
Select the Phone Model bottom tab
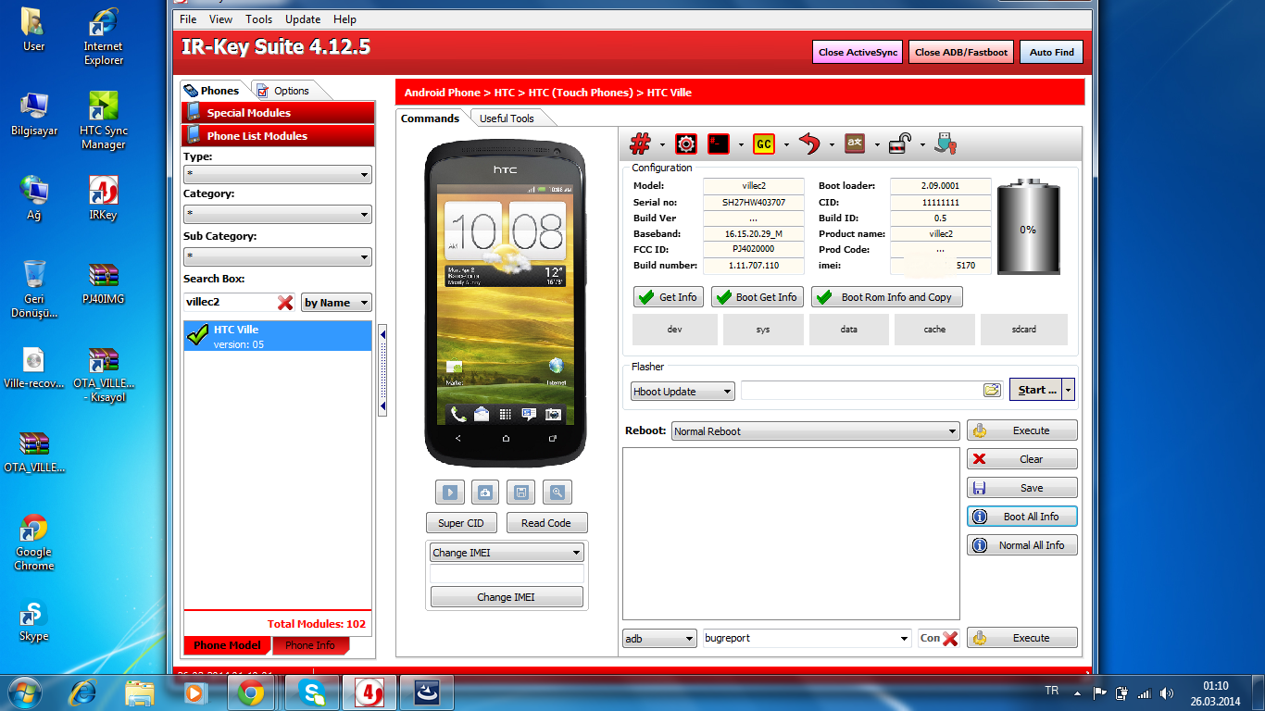tap(227, 645)
